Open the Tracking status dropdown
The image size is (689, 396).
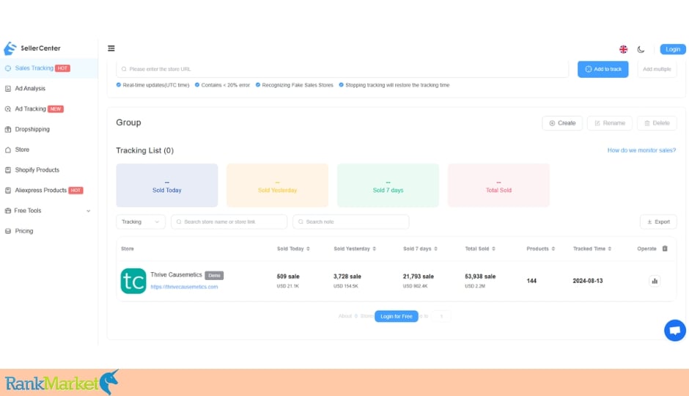141,222
